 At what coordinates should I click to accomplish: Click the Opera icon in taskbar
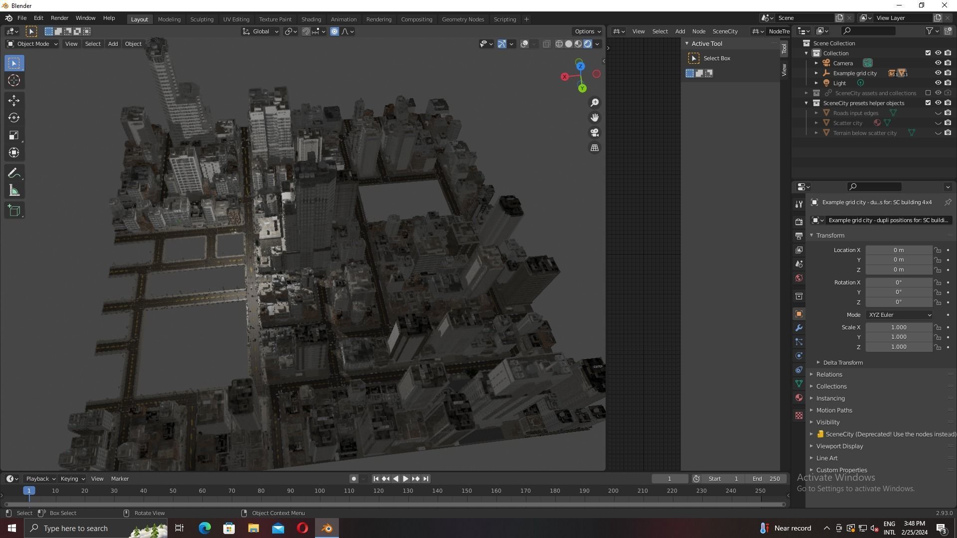pyautogui.click(x=303, y=528)
